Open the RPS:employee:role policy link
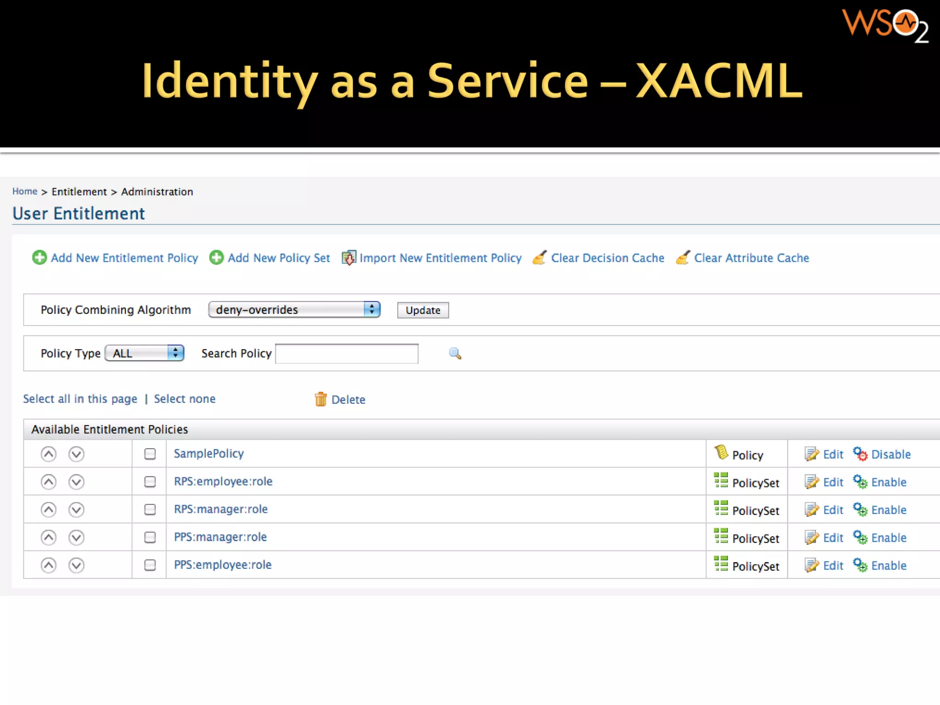 pyautogui.click(x=223, y=481)
